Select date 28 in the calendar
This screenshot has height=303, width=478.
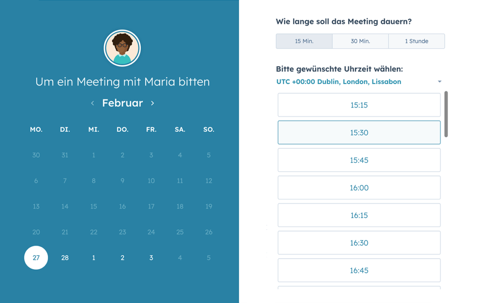click(x=65, y=258)
